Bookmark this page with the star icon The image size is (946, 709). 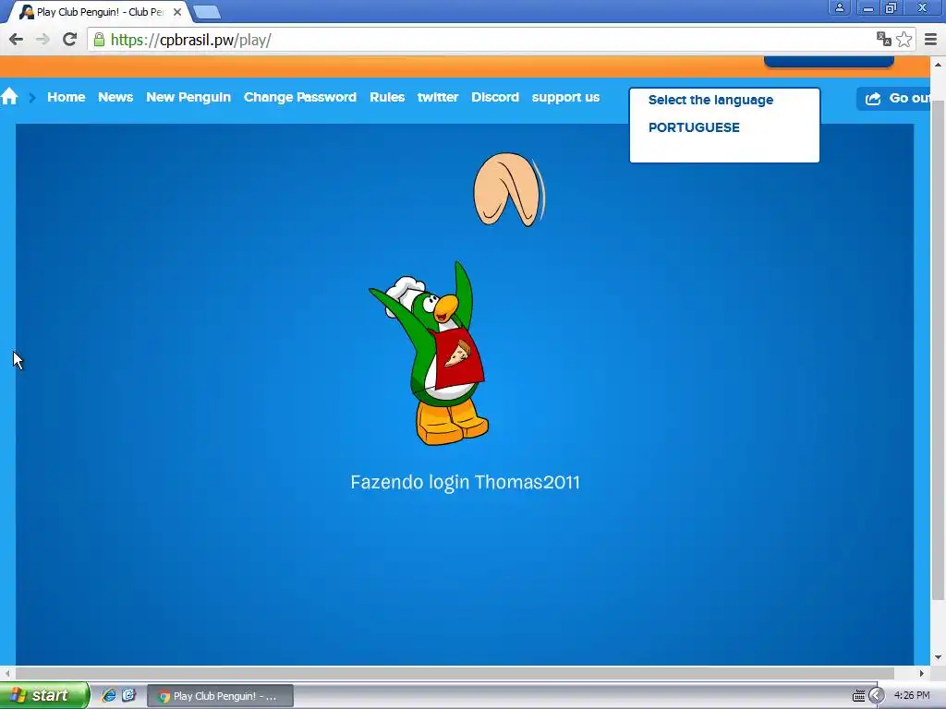[904, 39]
